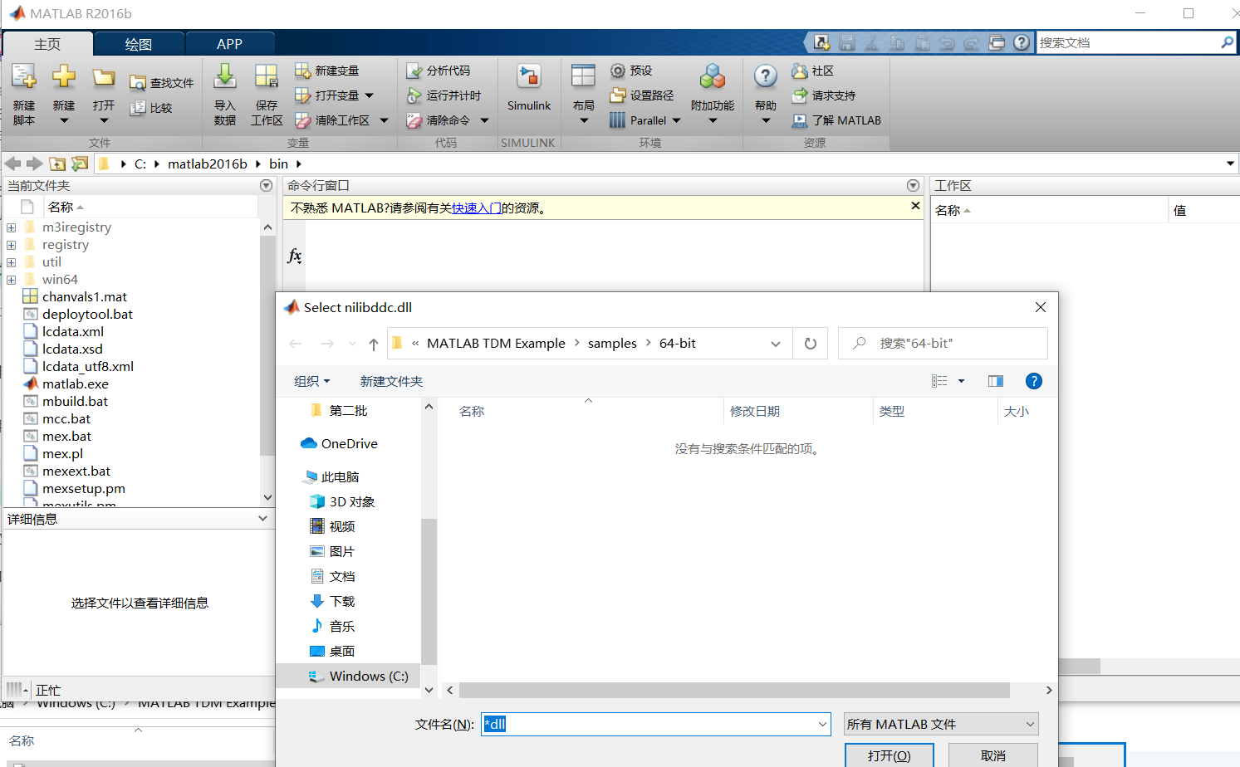Click the Help (帮助) question mark icon
This screenshot has height=767, width=1240.
point(766,77)
